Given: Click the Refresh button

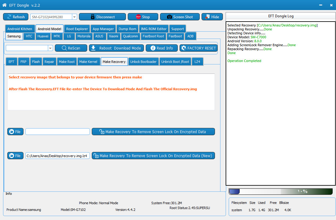Looking at the screenshot, I should 16,17.
